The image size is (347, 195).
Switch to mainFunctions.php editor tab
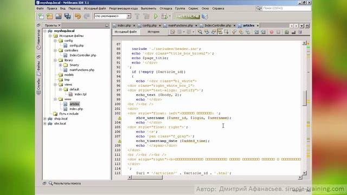click(x=181, y=25)
